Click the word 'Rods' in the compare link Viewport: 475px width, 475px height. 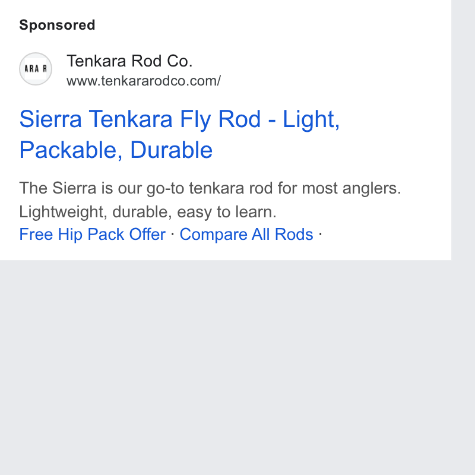294,234
